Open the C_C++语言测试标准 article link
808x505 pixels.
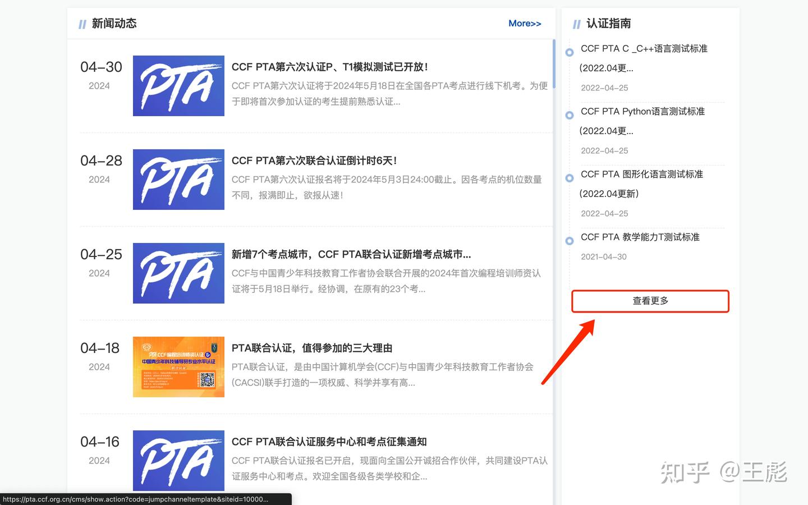point(644,49)
